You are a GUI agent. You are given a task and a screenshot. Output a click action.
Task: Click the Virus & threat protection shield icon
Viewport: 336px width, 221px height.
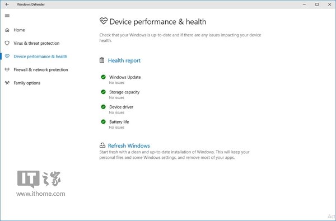tap(7, 43)
